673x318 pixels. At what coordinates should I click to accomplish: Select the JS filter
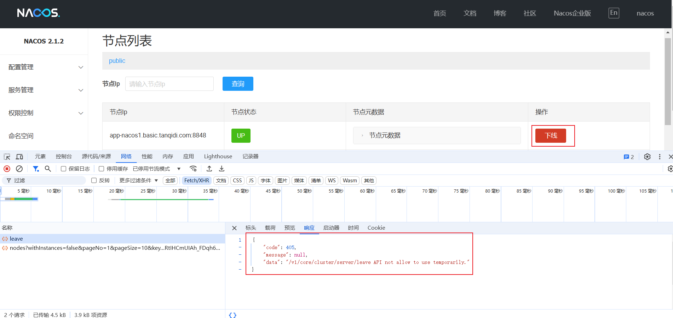click(x=251, y=181)
